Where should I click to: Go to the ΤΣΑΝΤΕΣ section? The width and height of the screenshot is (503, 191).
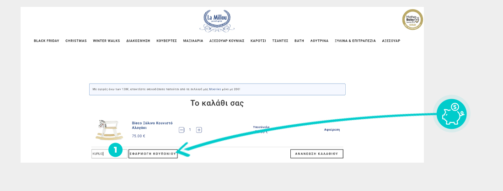point(280,41)
